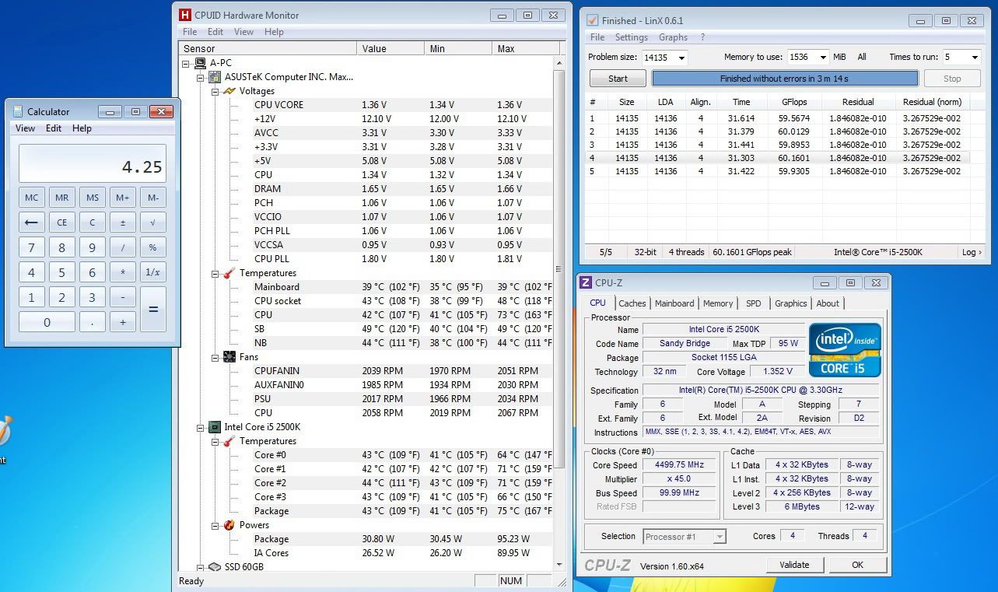998x592 pixels.
Task: Open the SPD tab in CPU-Z
Action: [754, 303]
